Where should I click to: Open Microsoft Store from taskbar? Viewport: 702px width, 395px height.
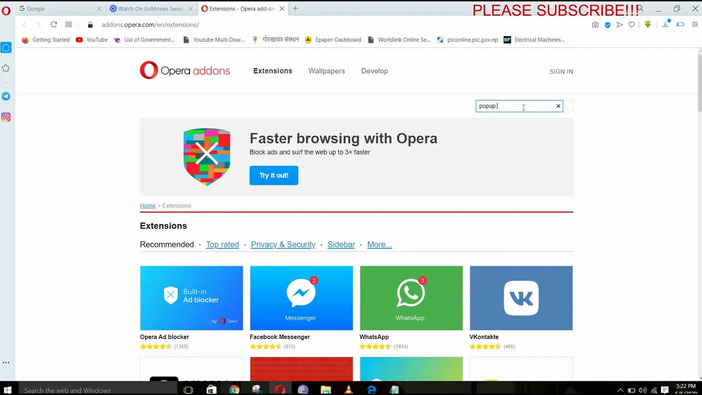tap(211, 390)
